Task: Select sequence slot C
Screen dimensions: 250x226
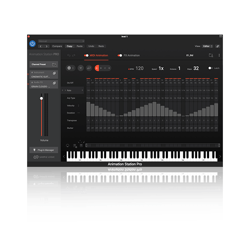Action: (x=105, y=68)
